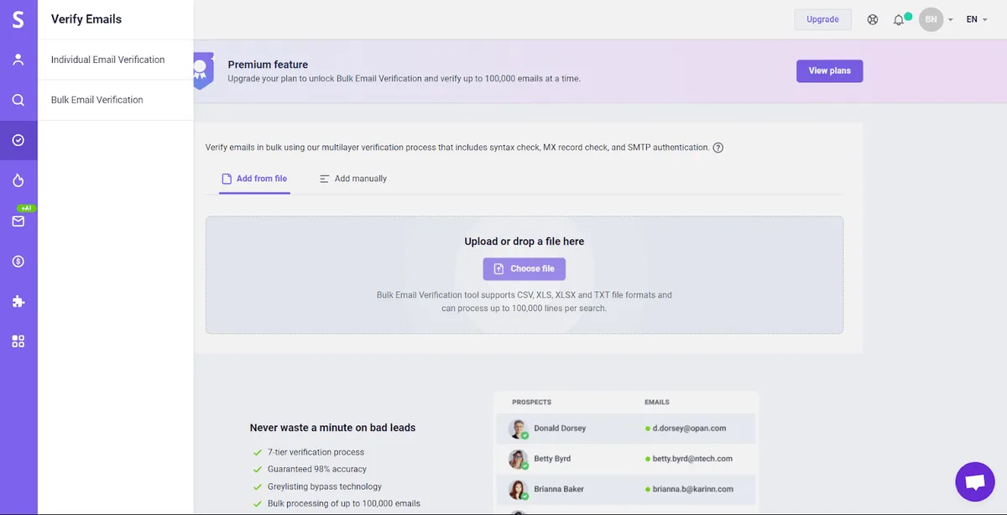
Task: Open the email campaigns envelope icon
Action: pyautogui.click(x=18, y=221)
